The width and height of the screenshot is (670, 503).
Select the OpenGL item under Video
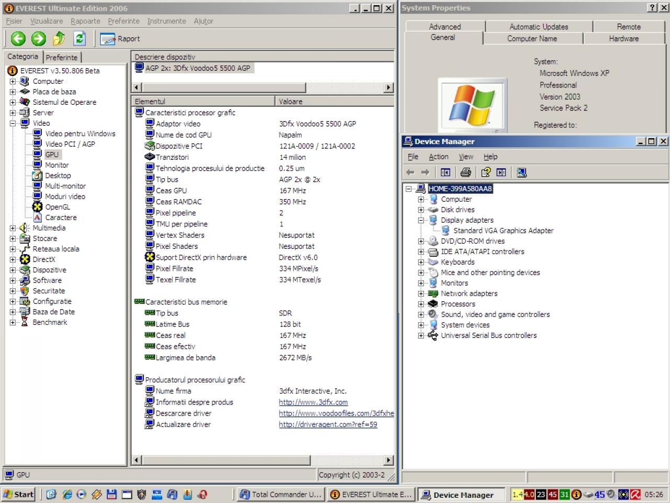click(58, 207)
